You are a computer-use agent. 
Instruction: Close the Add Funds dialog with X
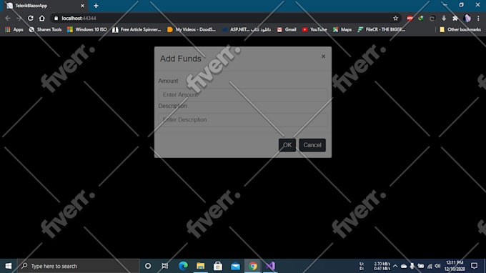click(x=323, y=56)
